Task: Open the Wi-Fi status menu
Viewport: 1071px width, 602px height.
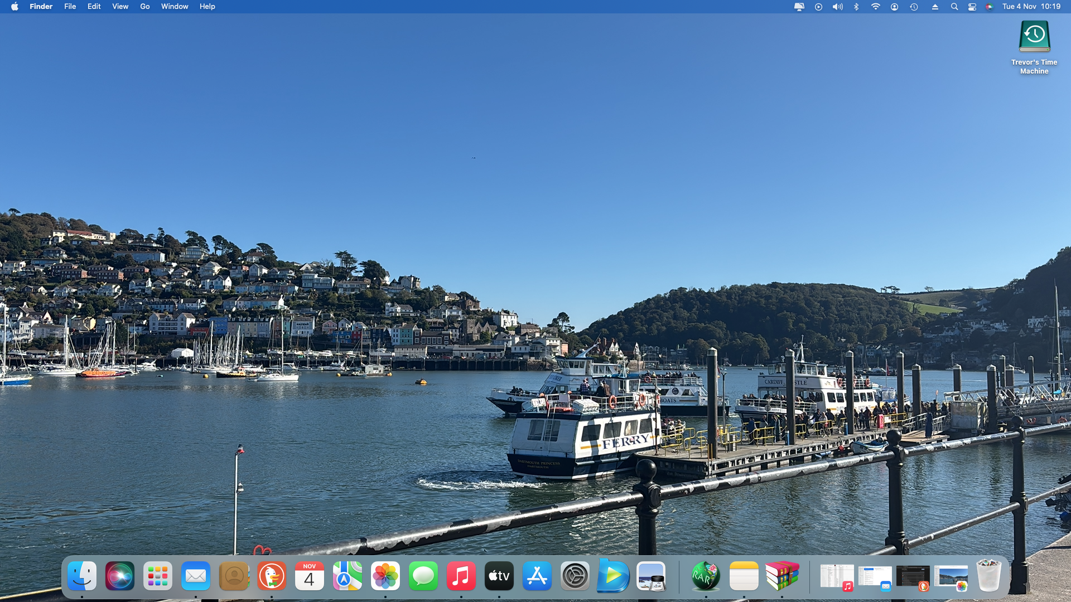Action: tap(875, 7)
